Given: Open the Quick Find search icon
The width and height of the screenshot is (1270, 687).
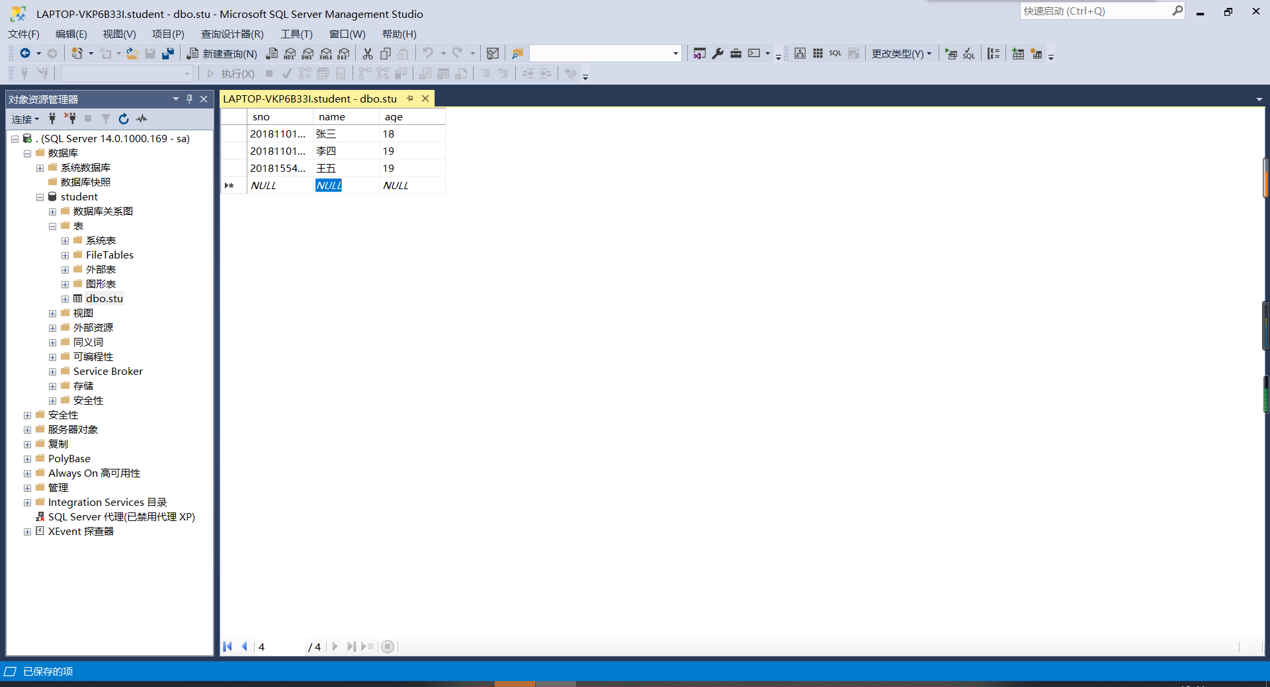Looking at the screenshot, I should [x=517, y=54].
